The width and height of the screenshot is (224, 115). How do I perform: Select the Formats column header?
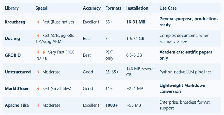click(x=113, y=8)
